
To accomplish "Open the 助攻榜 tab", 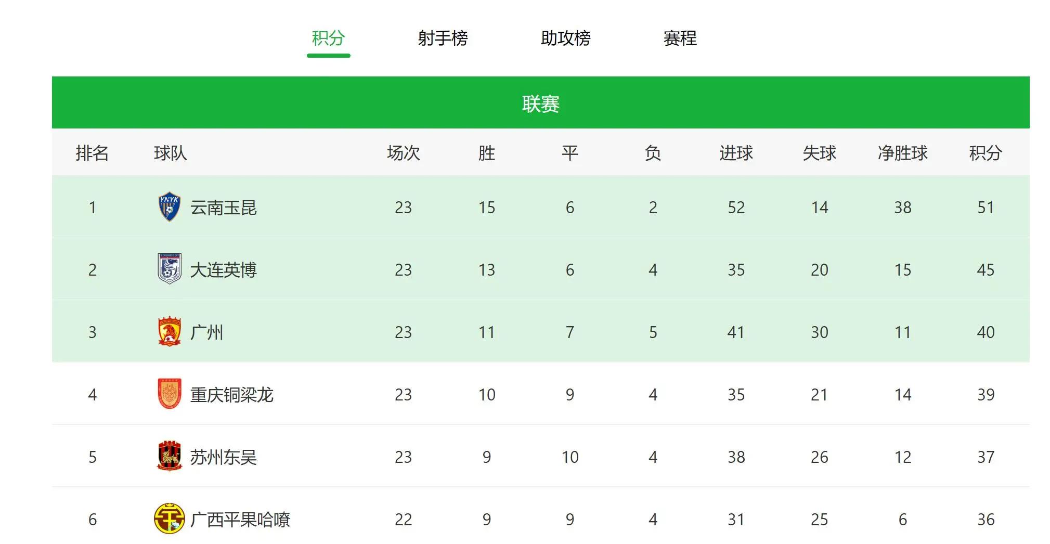I will 565,38.
